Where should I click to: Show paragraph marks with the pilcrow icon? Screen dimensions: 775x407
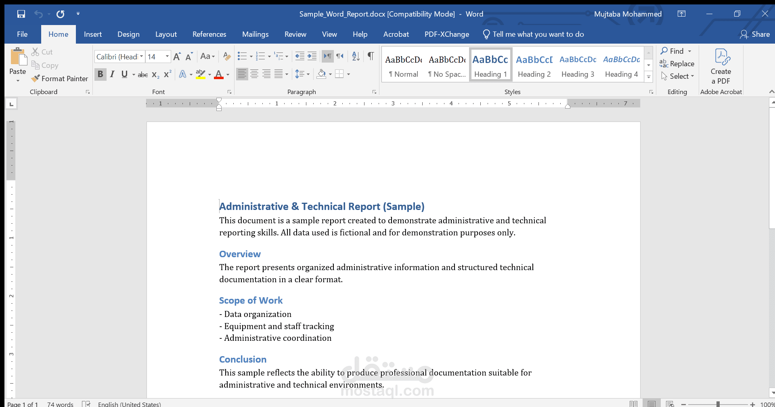(x=370, y=57)
